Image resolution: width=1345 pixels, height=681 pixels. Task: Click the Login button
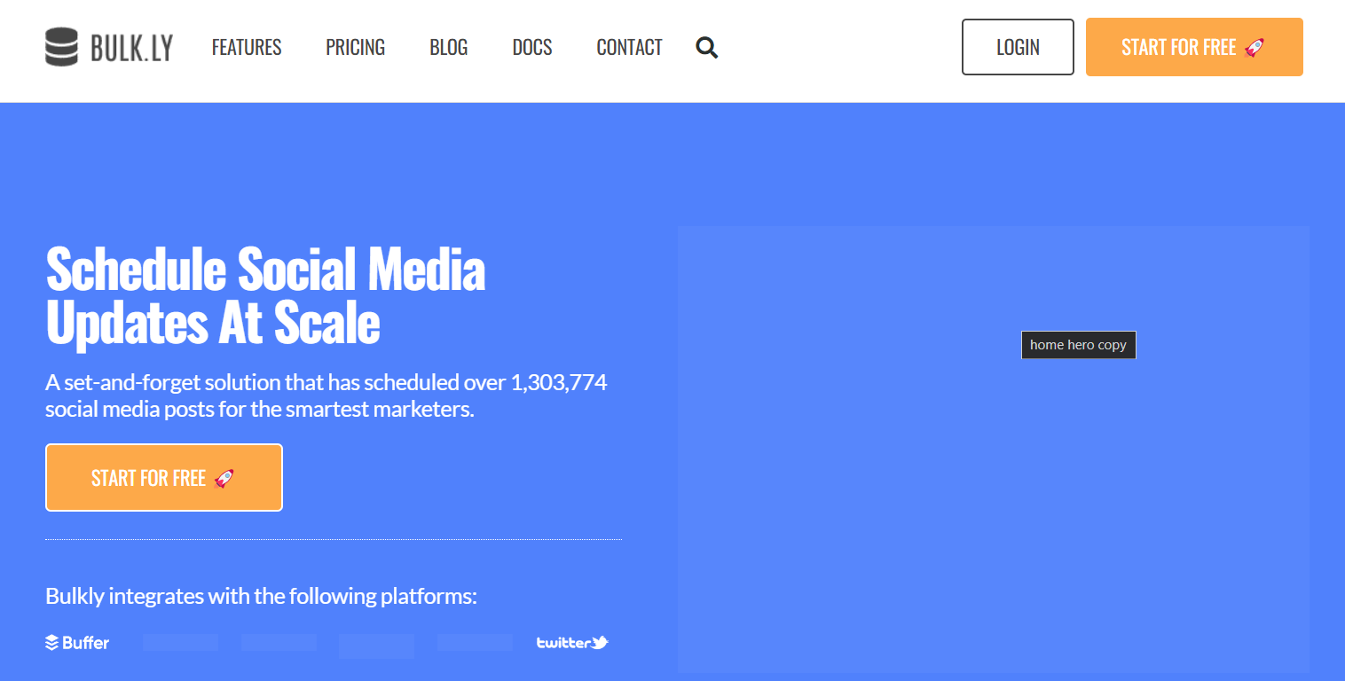pyautogui.click(x=1018, y=47)
